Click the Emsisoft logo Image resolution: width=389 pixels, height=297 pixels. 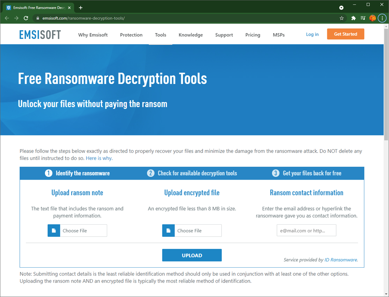point(40,35)
